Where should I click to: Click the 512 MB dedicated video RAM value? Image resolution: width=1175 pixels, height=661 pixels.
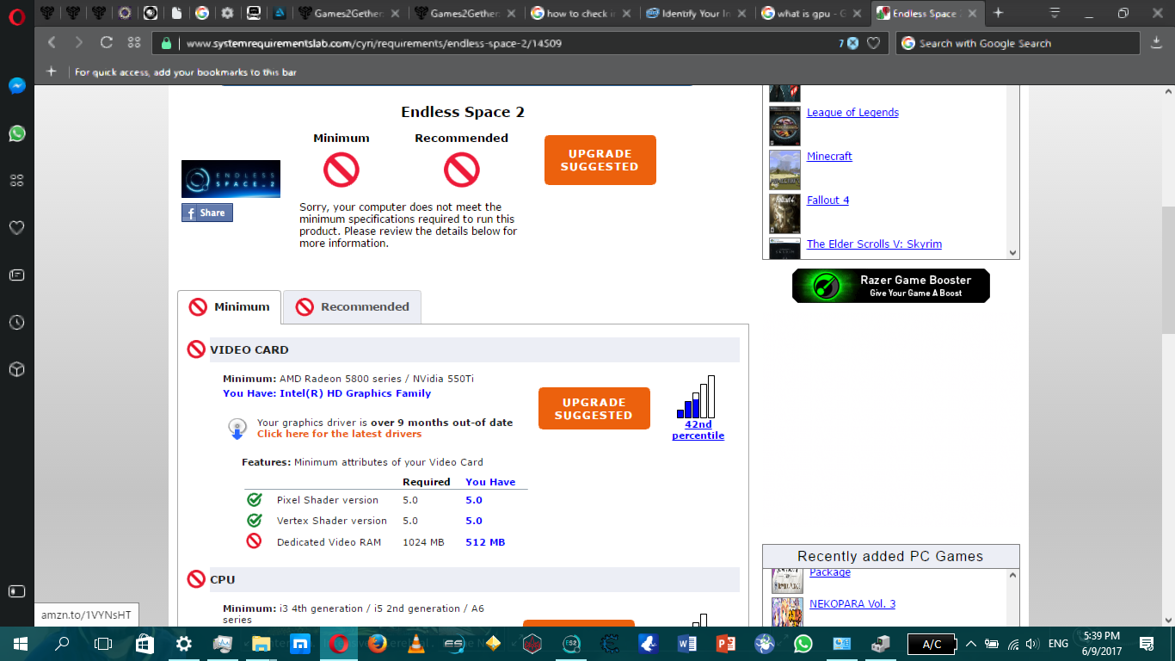tap(485, 542)
